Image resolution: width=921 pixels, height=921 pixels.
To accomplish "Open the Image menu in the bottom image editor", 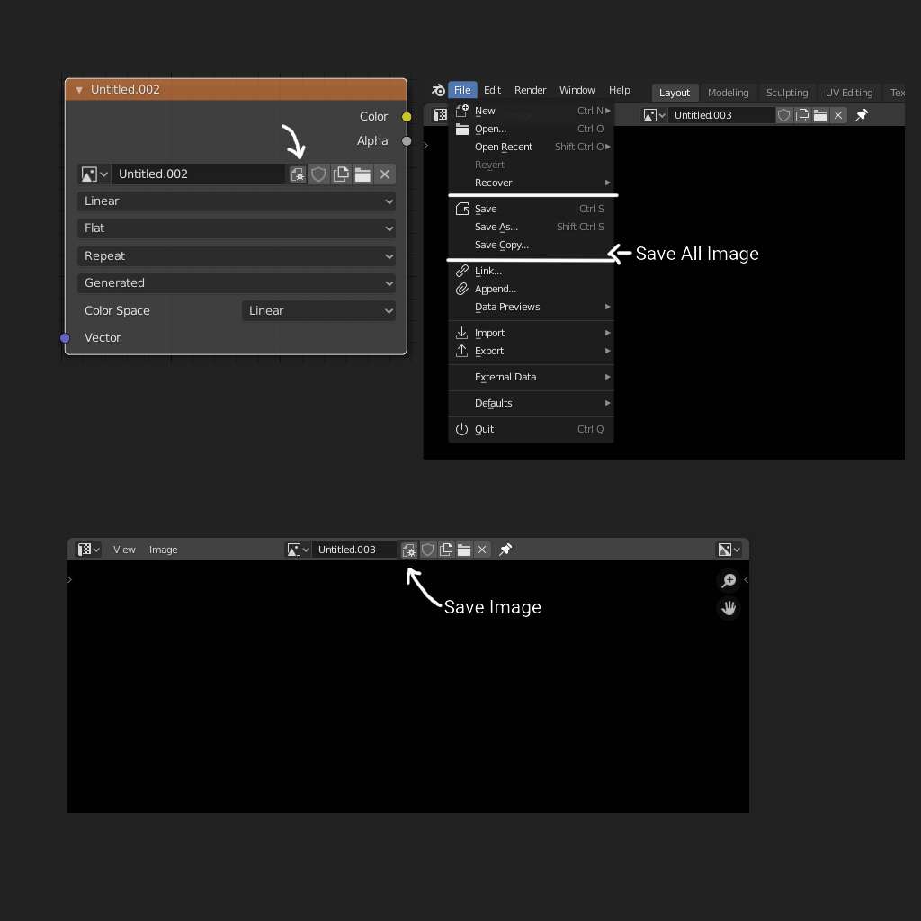I will click(164, 550).
